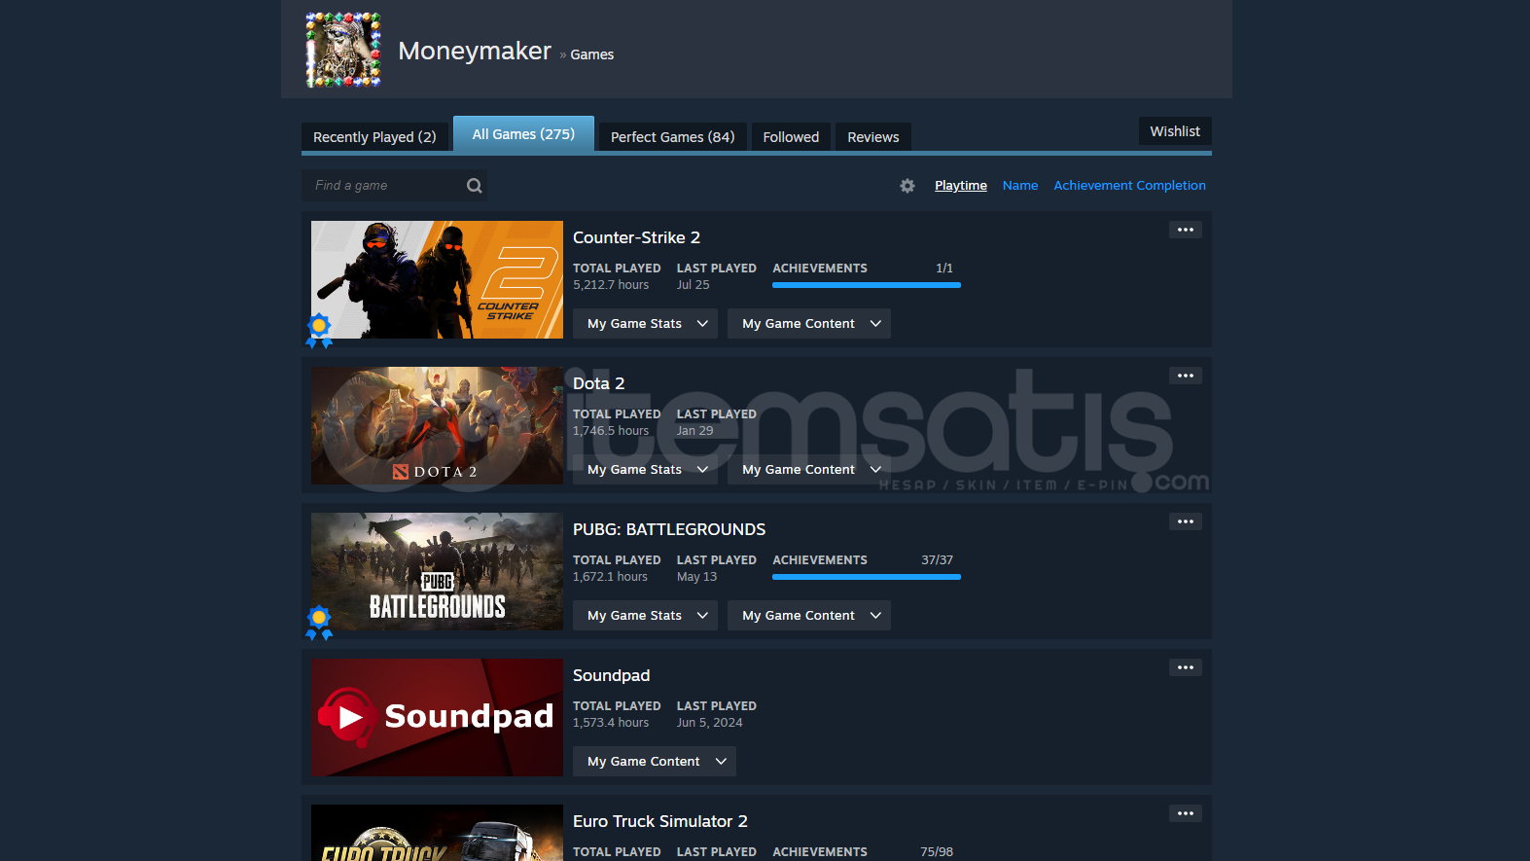Image resolution: width=1530 pixels, height=861 pixels.
Task: Expand My Game Content for Soundpad
Action: 655,762
